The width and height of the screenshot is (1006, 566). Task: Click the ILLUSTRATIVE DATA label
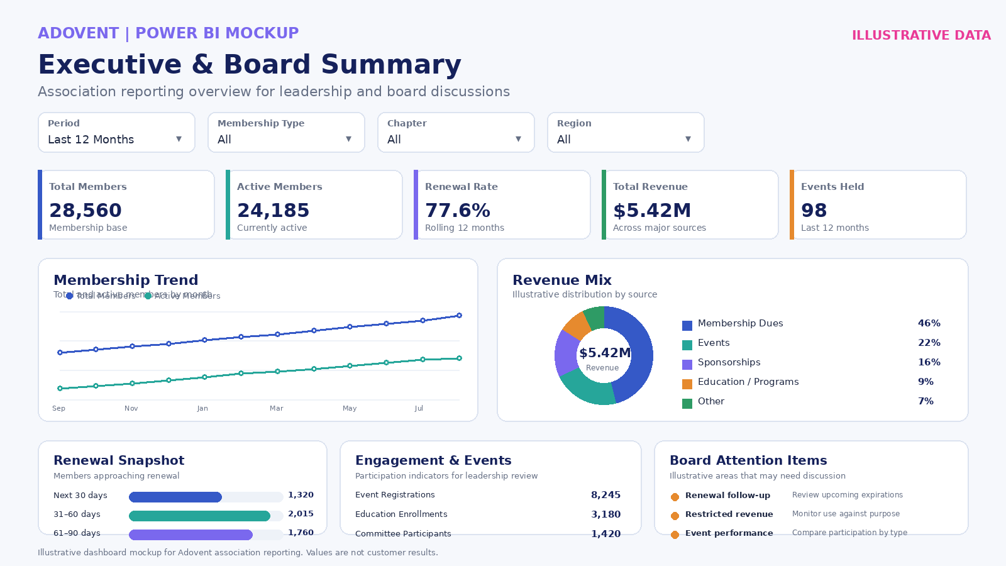(921, 35)
